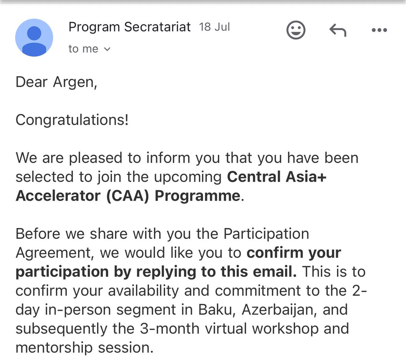Screen dimensions: 406x364
Task: Tap the 18 Jul date stamp
Action: coord(215,27)
